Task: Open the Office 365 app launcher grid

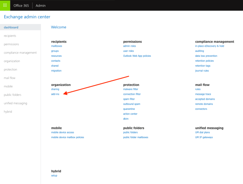Action: (x=5, y=5)
